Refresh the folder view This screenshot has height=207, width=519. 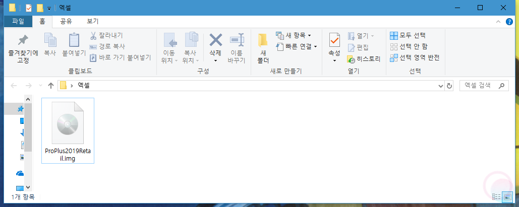tap(449, 86)
